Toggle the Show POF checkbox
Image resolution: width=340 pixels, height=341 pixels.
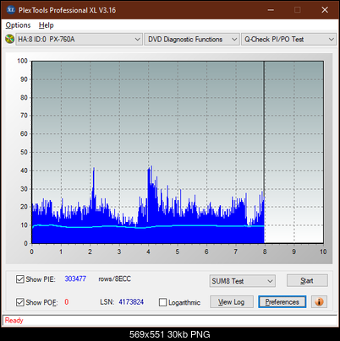[20, 302]
